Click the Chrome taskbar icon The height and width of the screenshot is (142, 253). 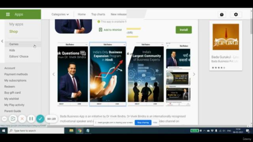(x=79, y=131)
